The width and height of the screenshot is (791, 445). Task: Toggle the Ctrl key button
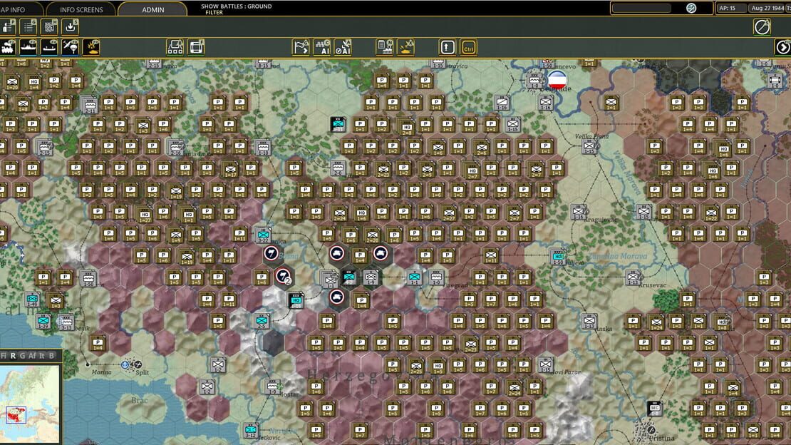point(468,48)
